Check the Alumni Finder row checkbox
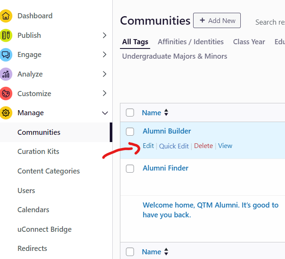This screenshot has width=285, height=259. click(x=130, y=168)
